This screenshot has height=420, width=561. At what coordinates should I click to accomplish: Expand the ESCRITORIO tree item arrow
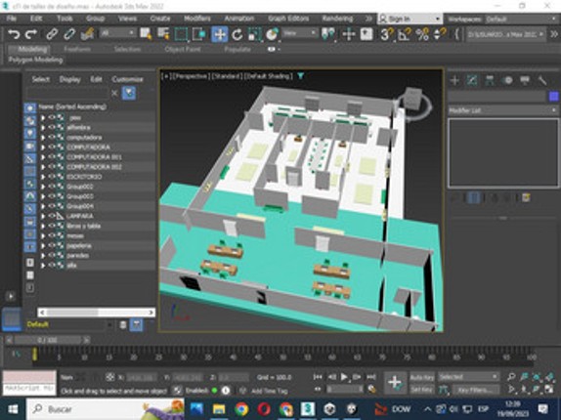point(43,177)
